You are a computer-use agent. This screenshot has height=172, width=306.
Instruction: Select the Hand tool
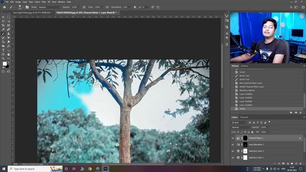[x=9, y=54]
